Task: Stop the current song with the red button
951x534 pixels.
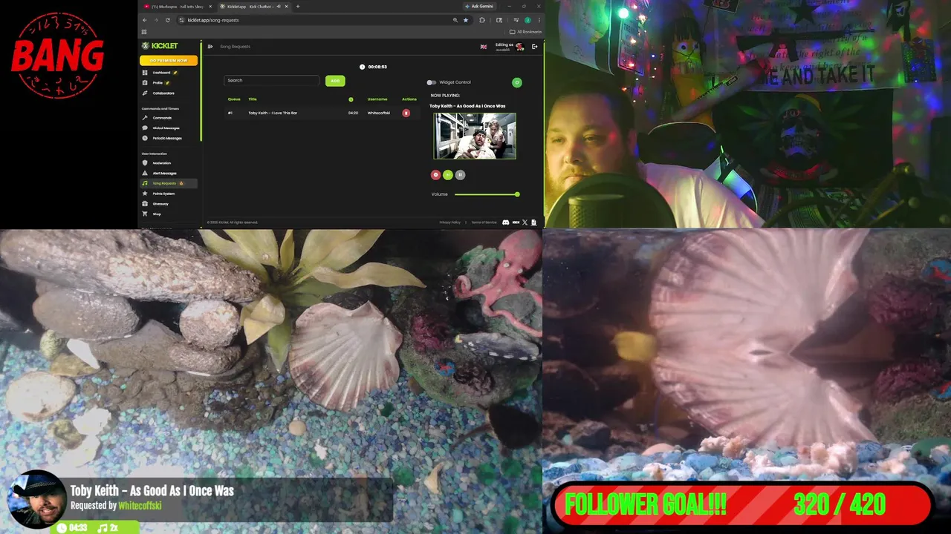Action: (x=436, y=175)
